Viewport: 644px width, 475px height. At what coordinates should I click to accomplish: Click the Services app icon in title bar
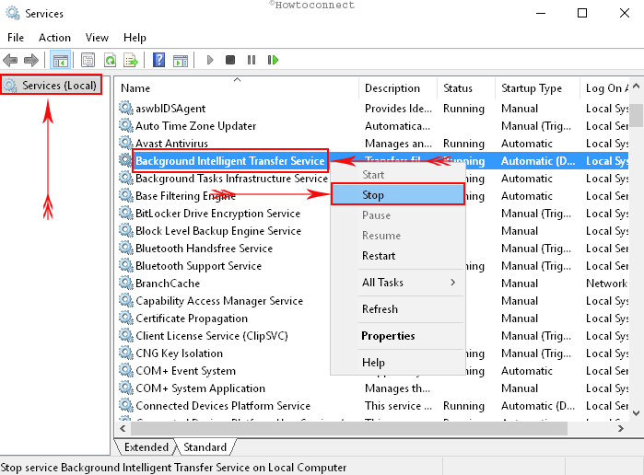click(x=13, y=13)
